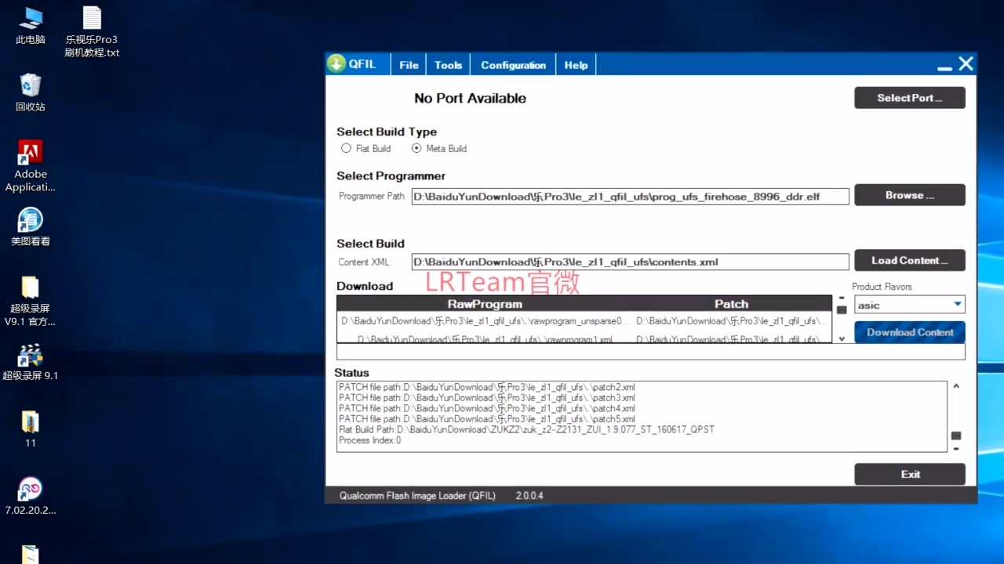Click the Download progress bar
1004x564 pixels.
coord(651,352)
